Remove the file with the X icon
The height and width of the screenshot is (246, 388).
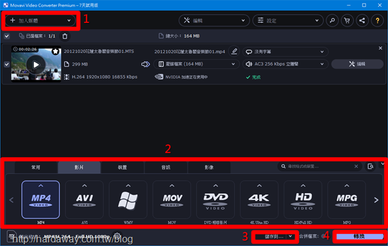coord(380,48)
